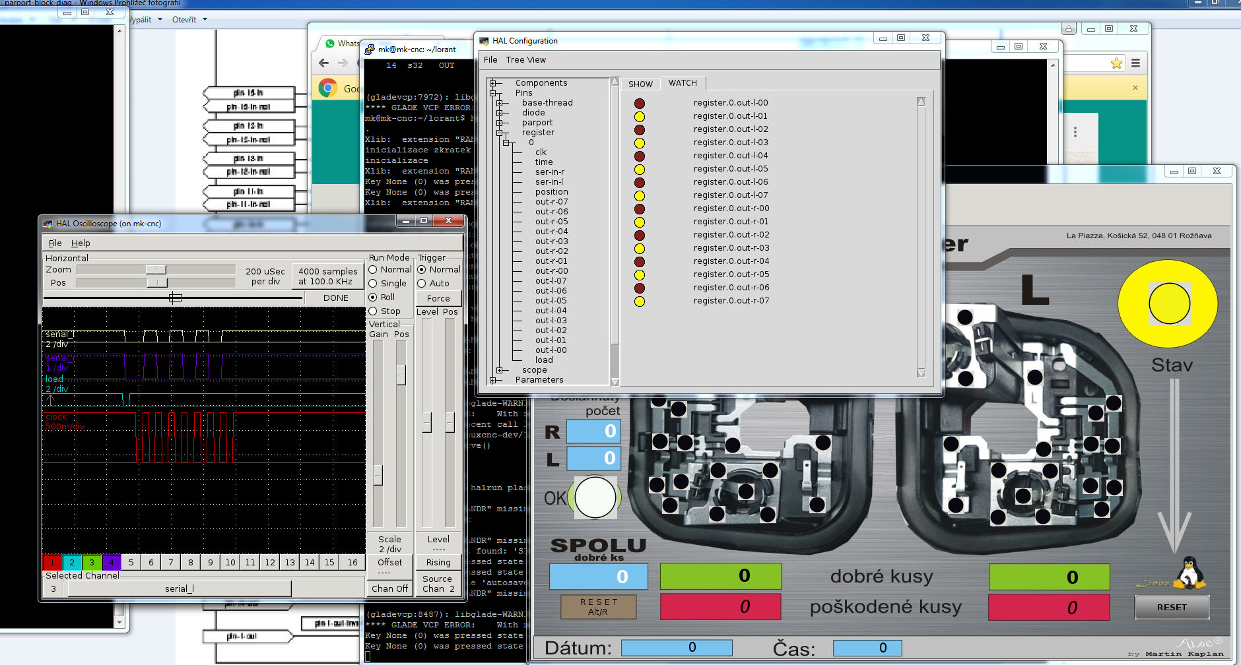Screen dimensions: 1241x665
Task: Open Tree View menu
Action: tap(525, 60)
